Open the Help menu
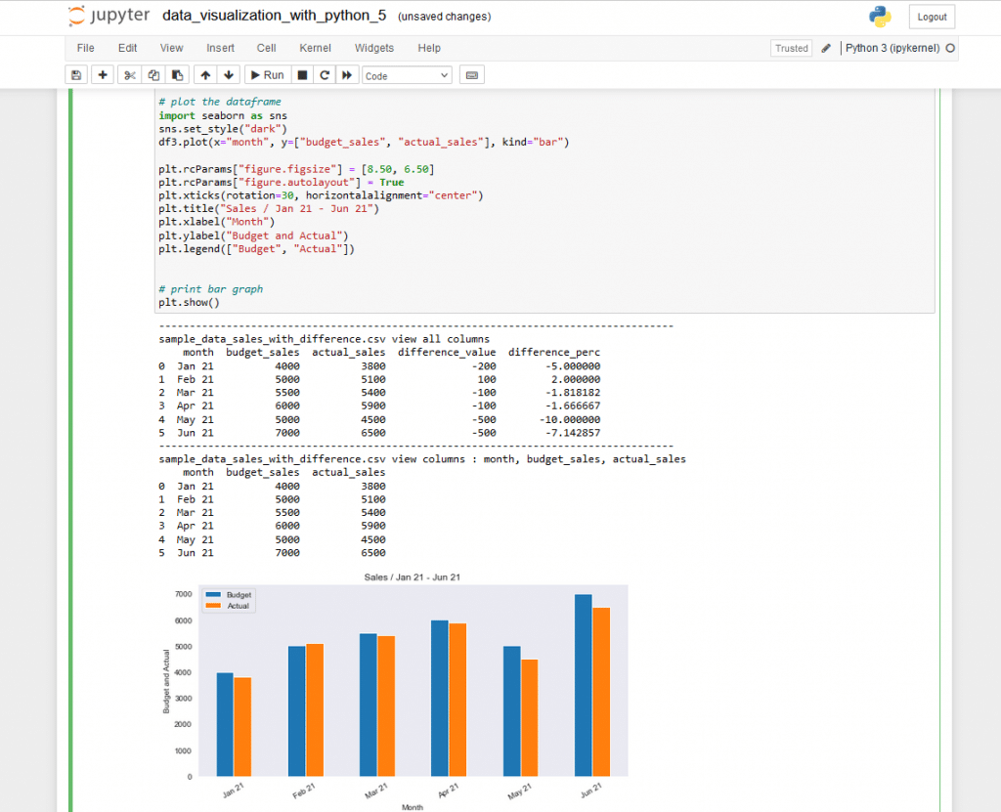The height and width of the screenshot is (812, 1001). 429,48
